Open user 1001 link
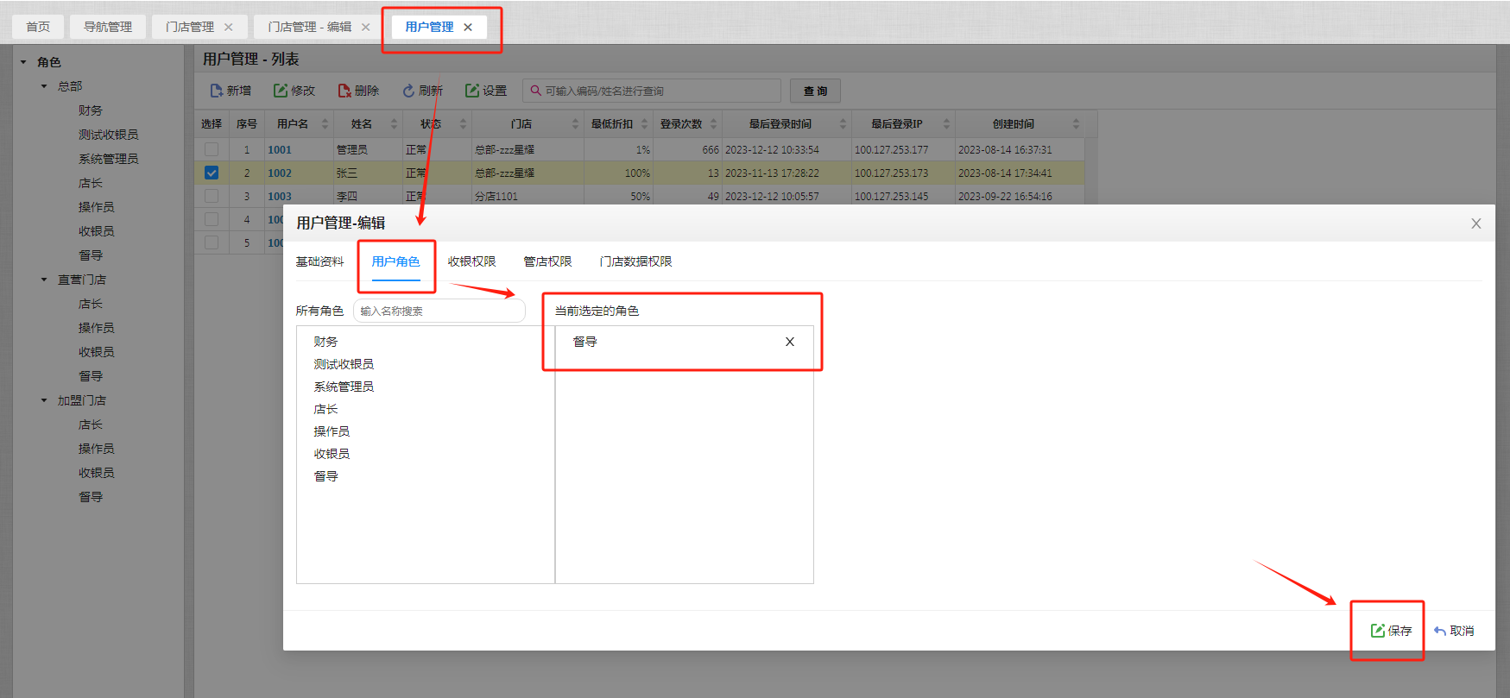Viewport: 1510px width, 698px height. click(x=280, y=149)
